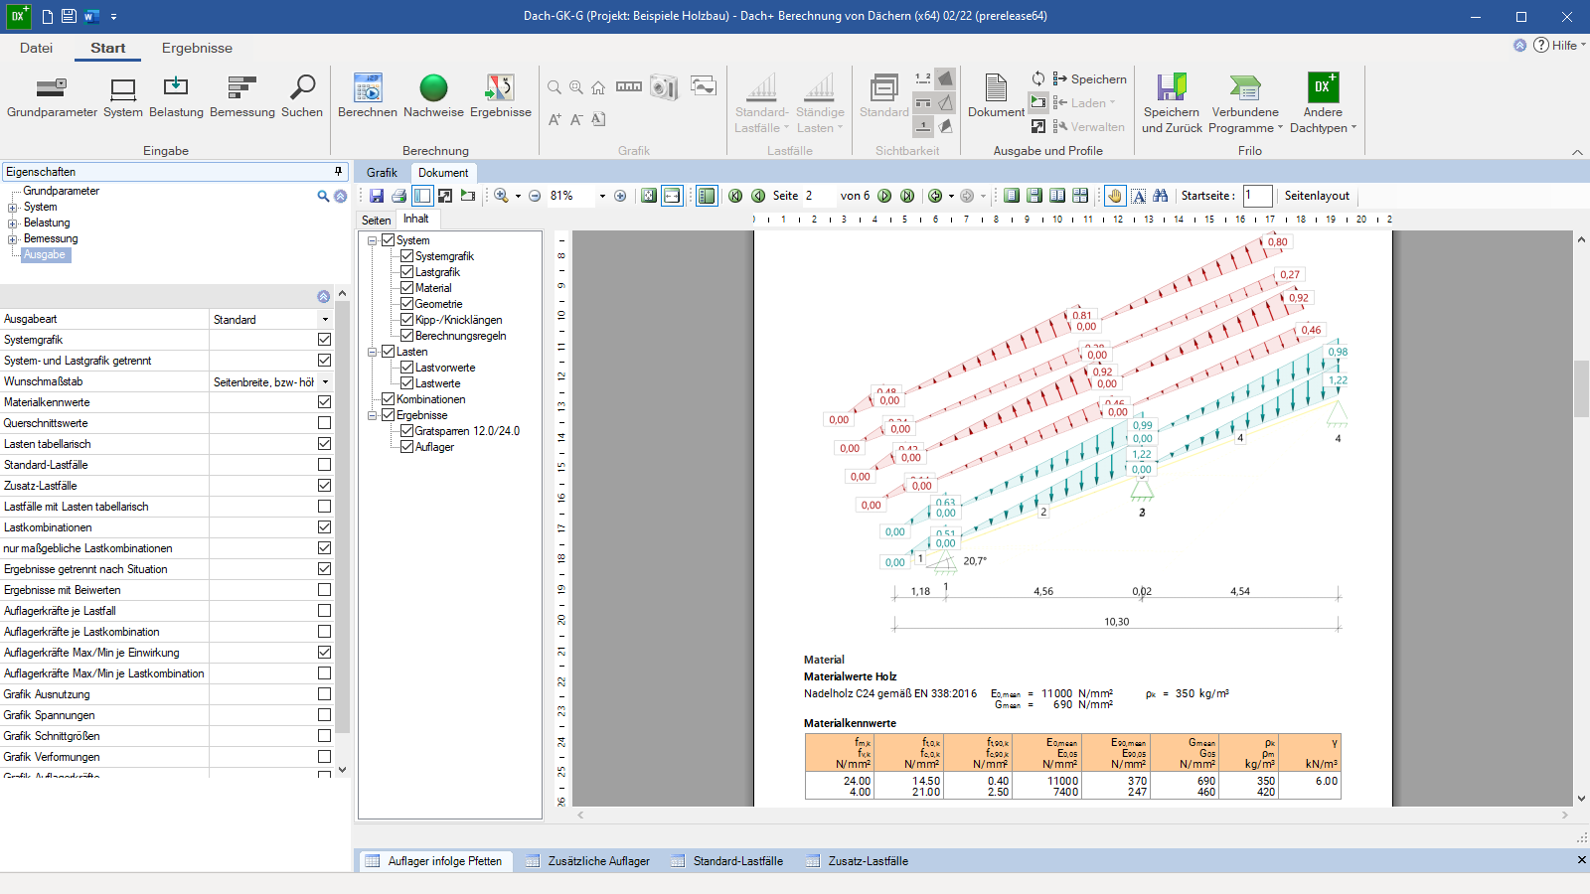
Task: Toggle Zusatz-Lastfälle checkbox in properties
Action: (x=324, y=486)
